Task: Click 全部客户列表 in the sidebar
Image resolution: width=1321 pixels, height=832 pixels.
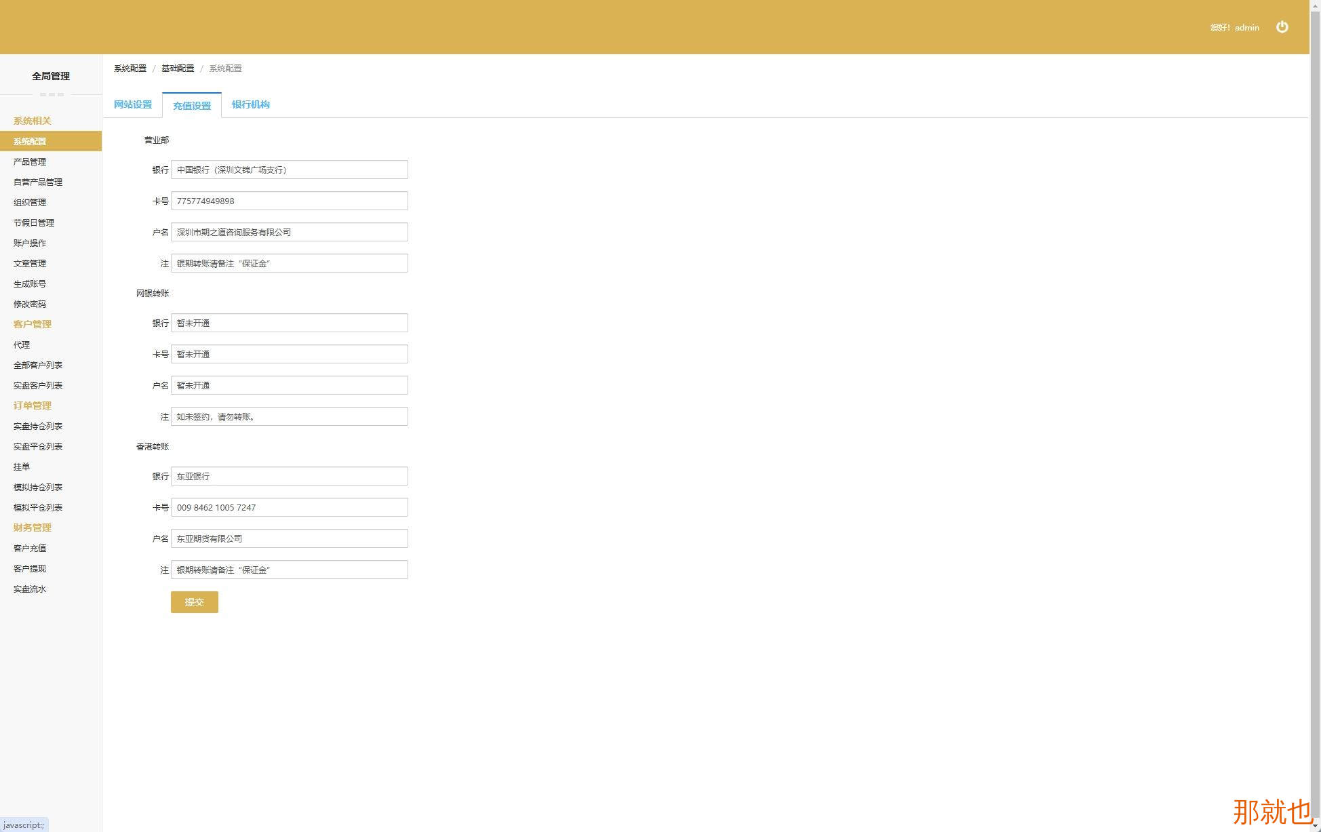Action: click(x=38, y=365)
